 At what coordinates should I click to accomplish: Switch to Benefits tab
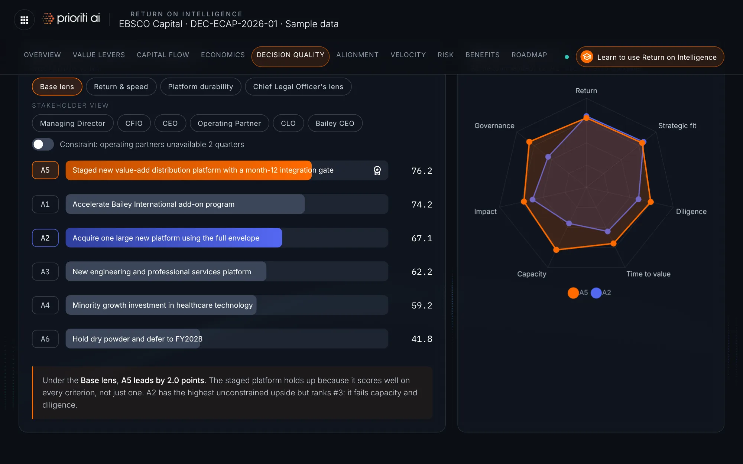(483, 55)
